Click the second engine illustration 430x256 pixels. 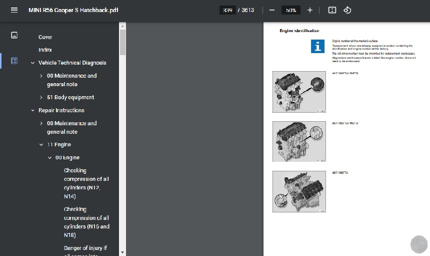(x=299, y=141)
